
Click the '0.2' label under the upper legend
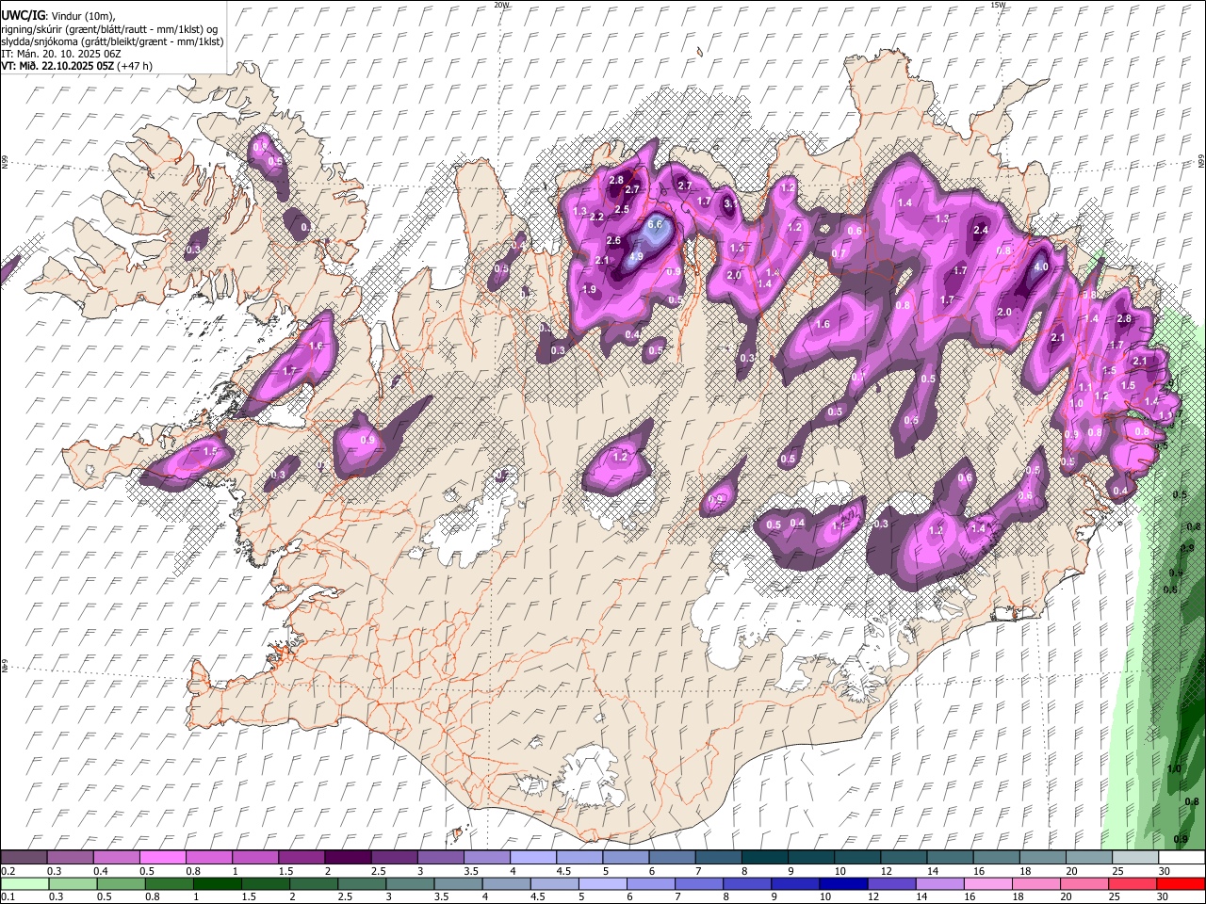click(x=7, y=871)
